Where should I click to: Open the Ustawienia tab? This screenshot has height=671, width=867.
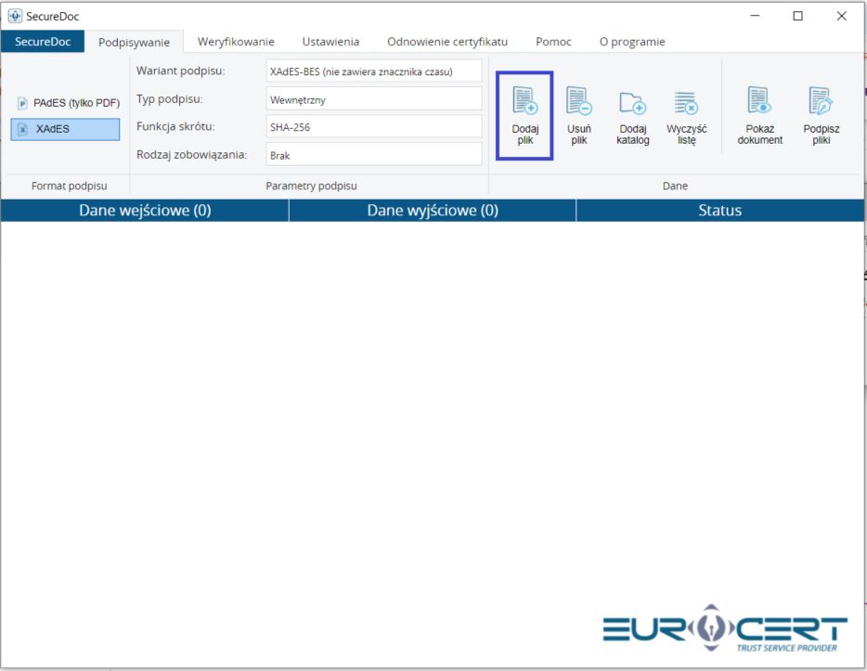tap(330, 42)
